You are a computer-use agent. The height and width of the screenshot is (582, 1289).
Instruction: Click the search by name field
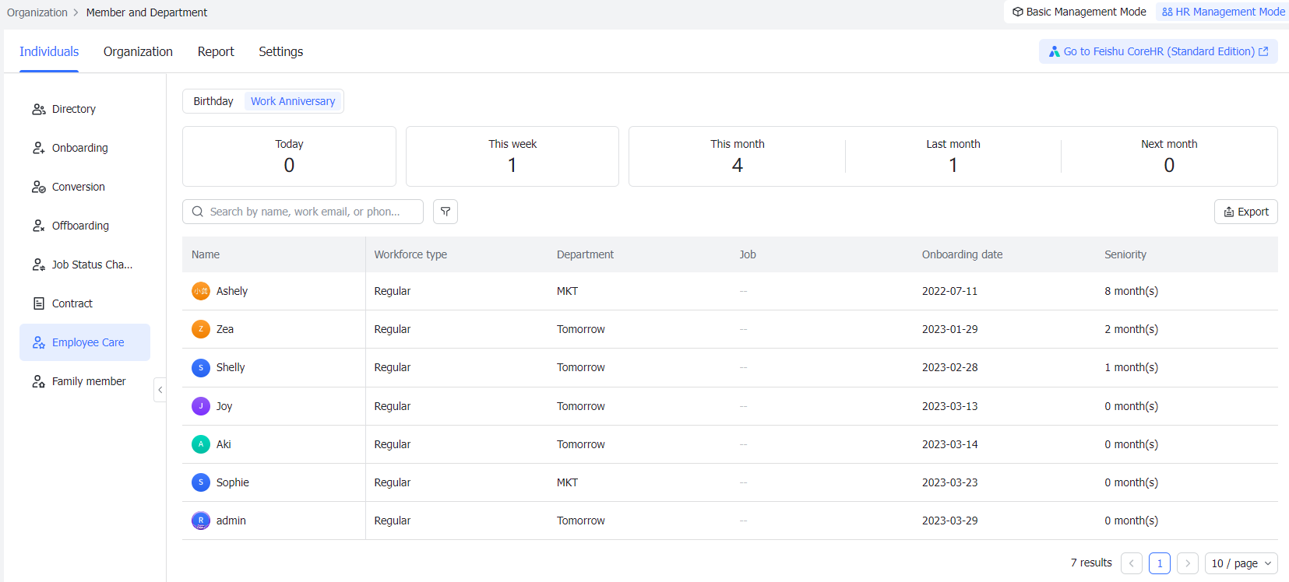[x=304, y=212]
